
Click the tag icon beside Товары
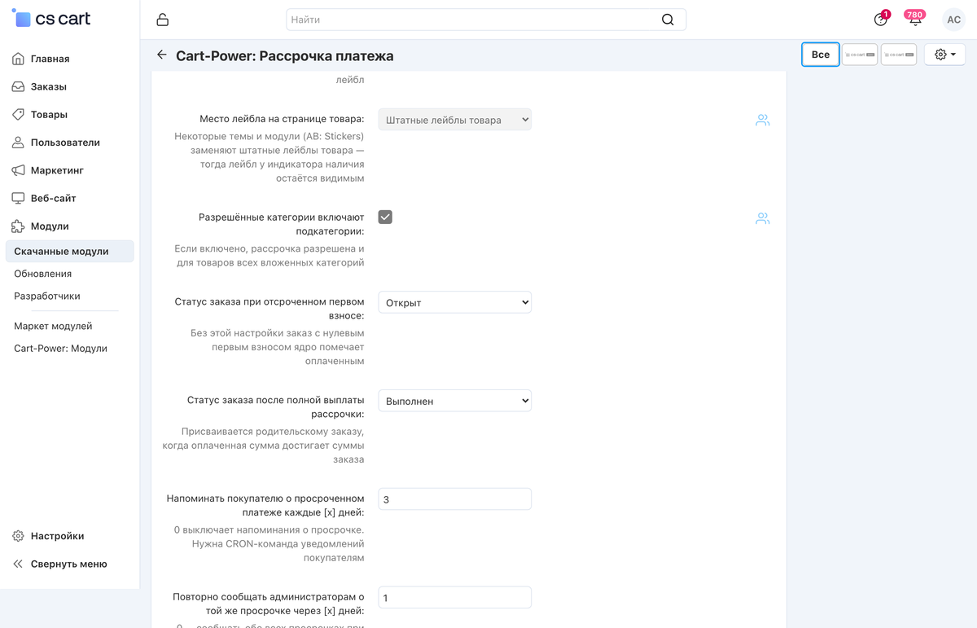(x=18, y=114)
